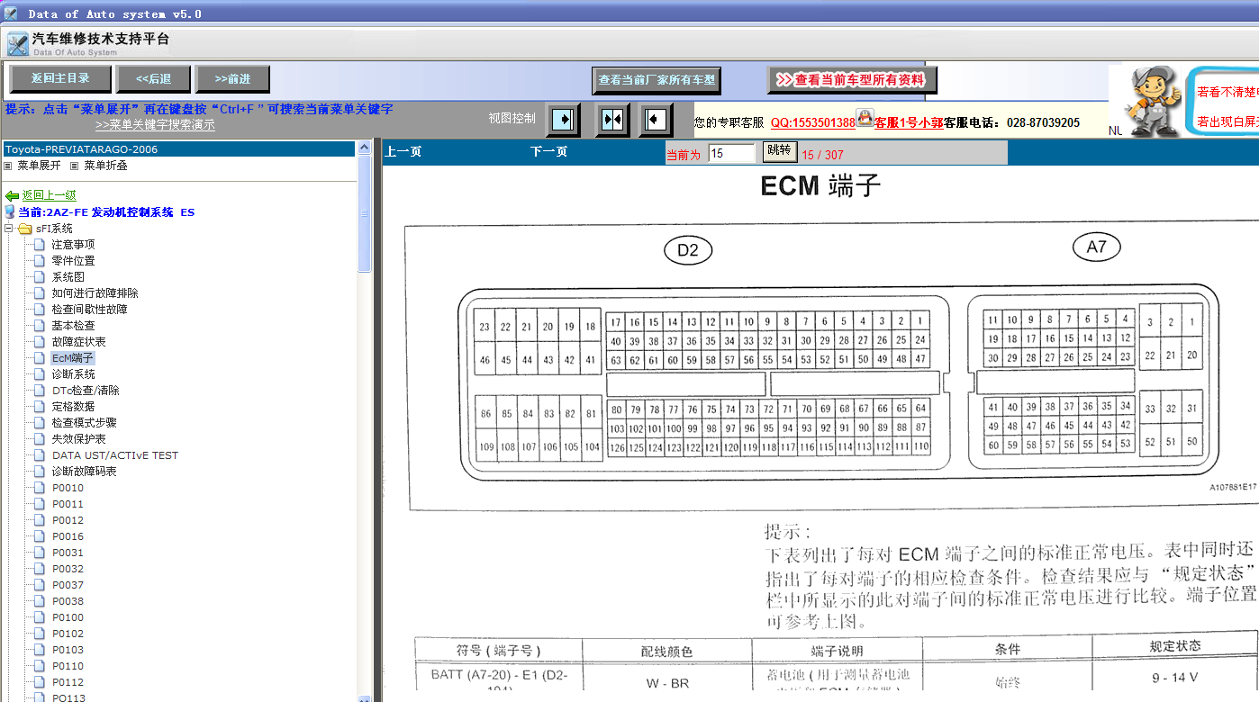Open DATA UST/ACTIVE TEST tree item
1259x702 pixels.
tap(115, 455)
